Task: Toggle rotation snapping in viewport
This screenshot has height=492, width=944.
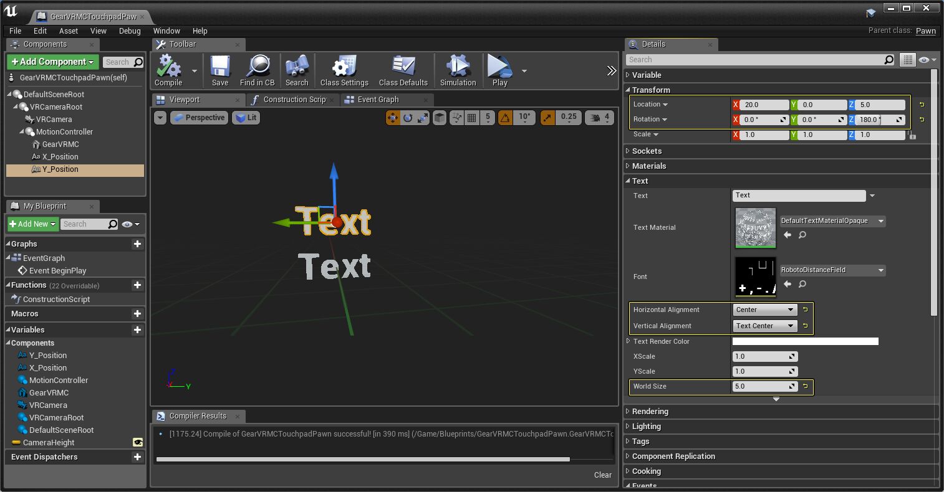Action: (x=505, y=117)
